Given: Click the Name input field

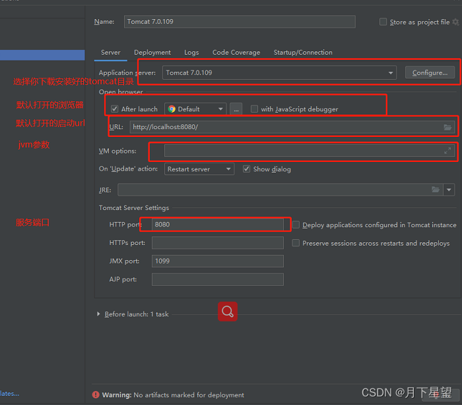Looking at the screenshot, I should [240, 22].
